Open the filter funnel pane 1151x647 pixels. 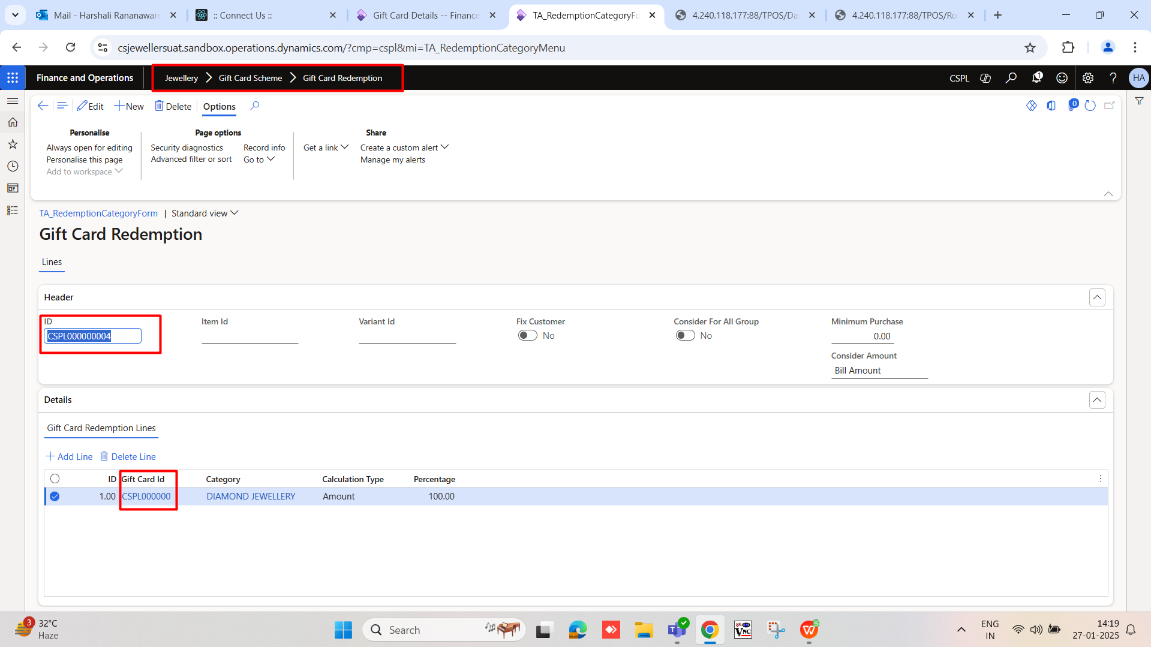tap(1139, 101)
